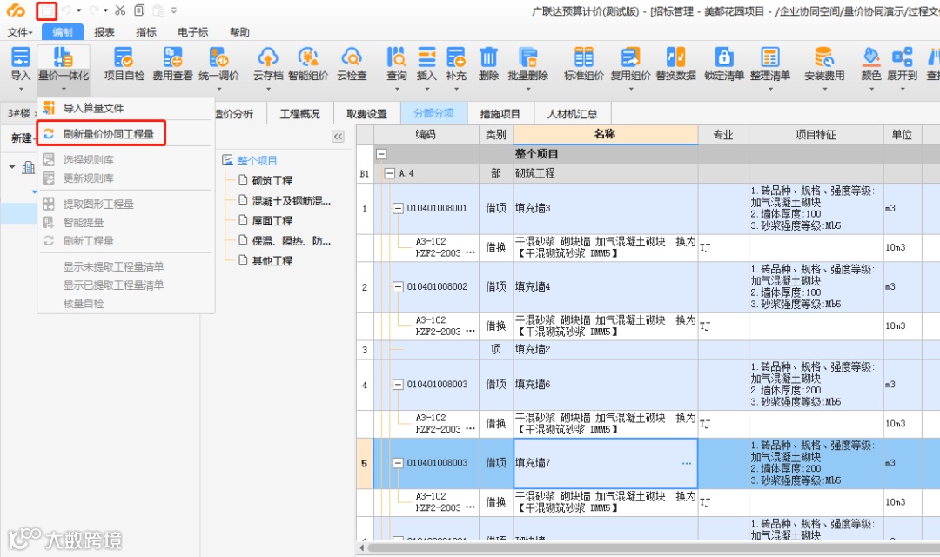Collapse item 010401008002 填充墙4
Image resolution: width=940 pixels, height=557 pixels.
[x=398, y=286]
